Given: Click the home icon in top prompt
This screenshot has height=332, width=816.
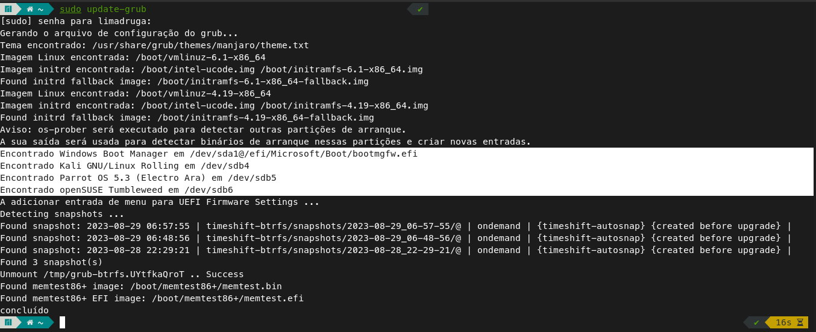Looking at the screenshot, I should tap(30, 9).
